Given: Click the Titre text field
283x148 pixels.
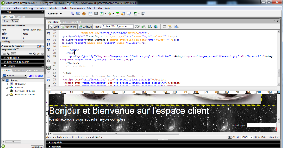Looking at the screenshot, I should [117, 26].
